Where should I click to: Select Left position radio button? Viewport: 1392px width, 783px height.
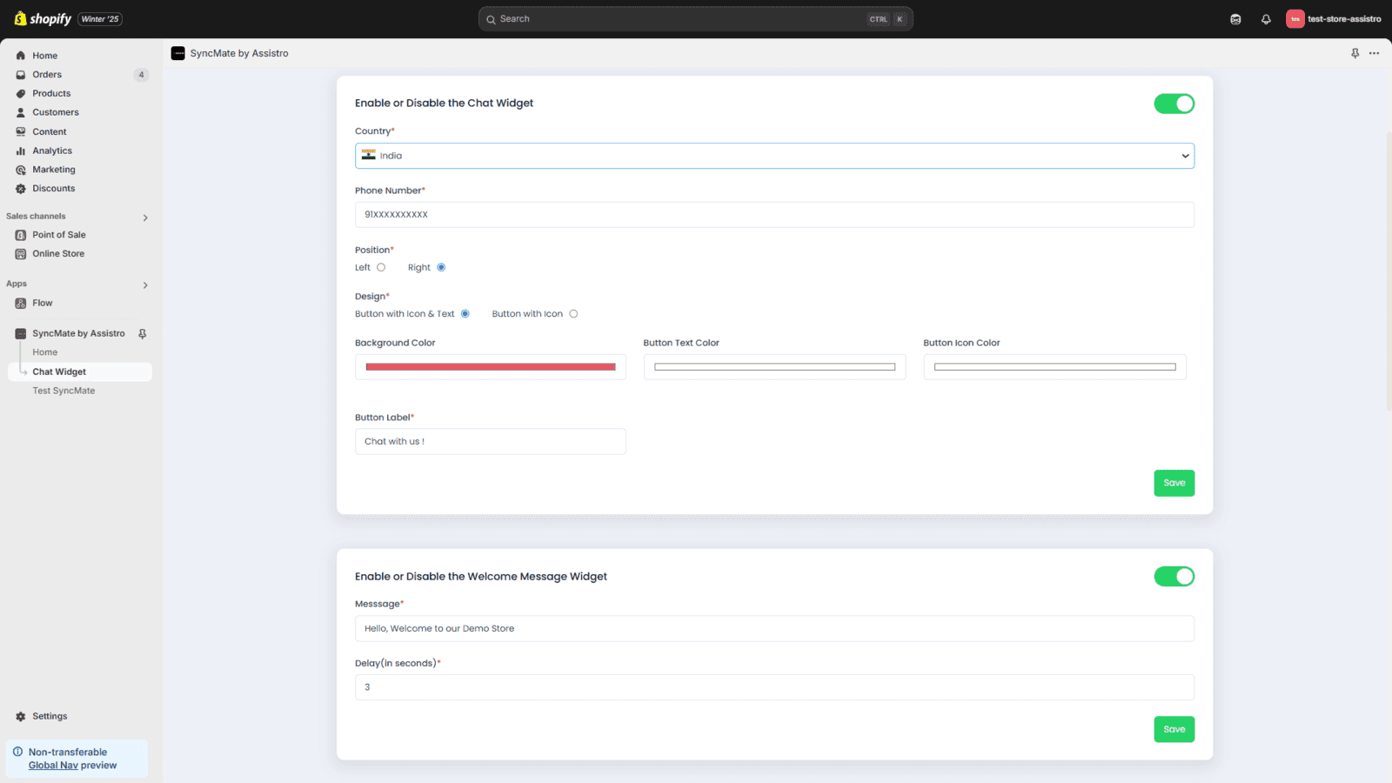[x=381, y=267]
